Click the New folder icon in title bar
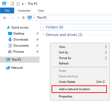The image size is (112, 103). click(x=18, y=4)
